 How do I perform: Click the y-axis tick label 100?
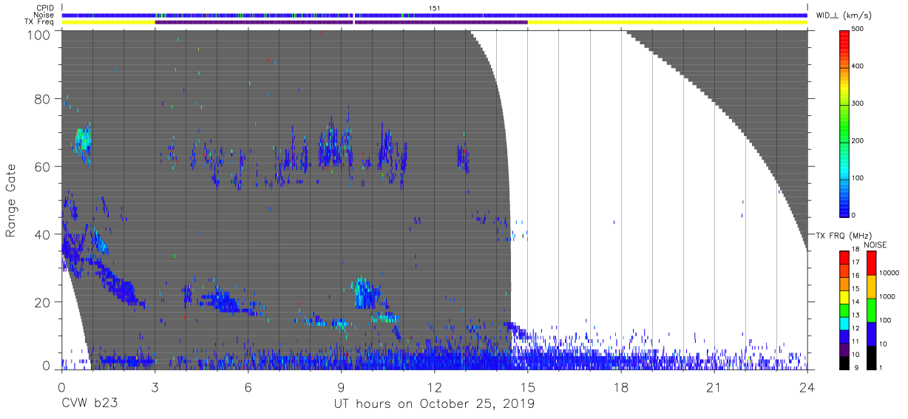point(40,35)
